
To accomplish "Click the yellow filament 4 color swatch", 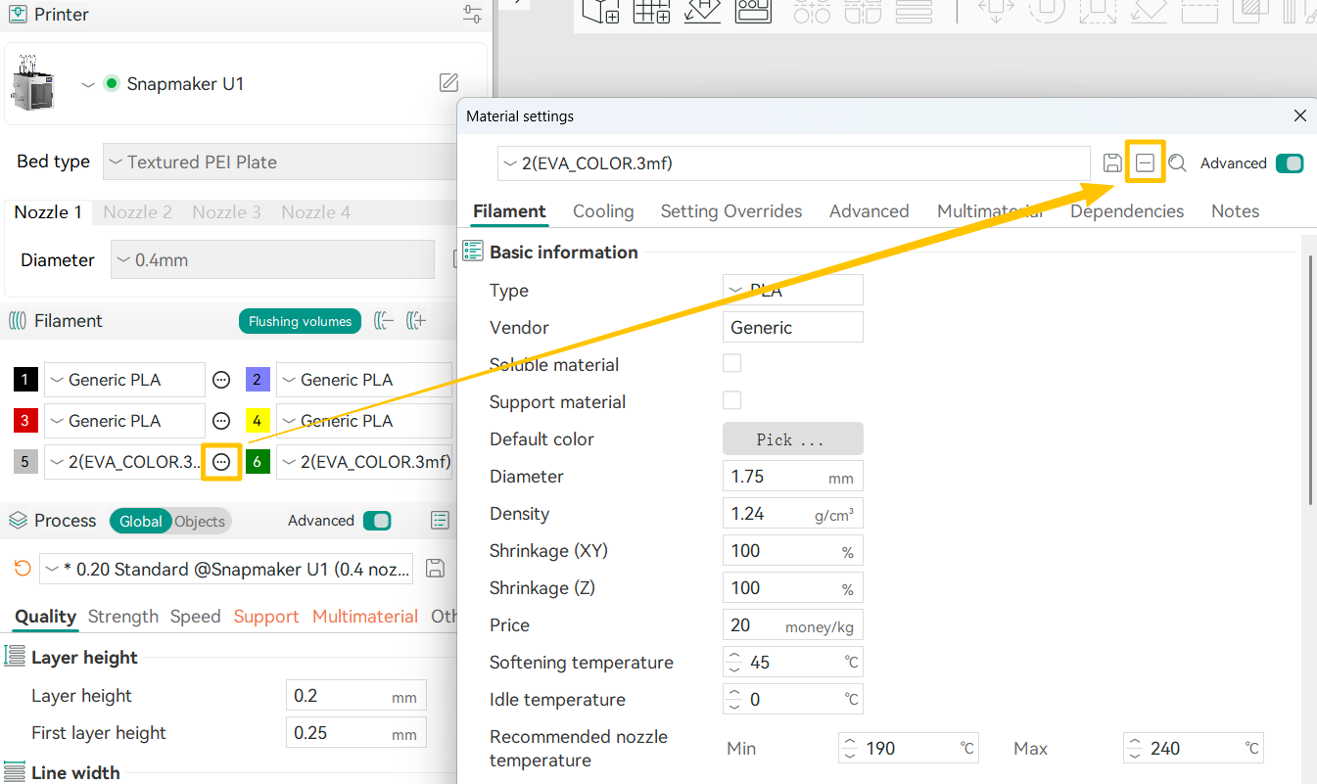I will coord(258,421).
